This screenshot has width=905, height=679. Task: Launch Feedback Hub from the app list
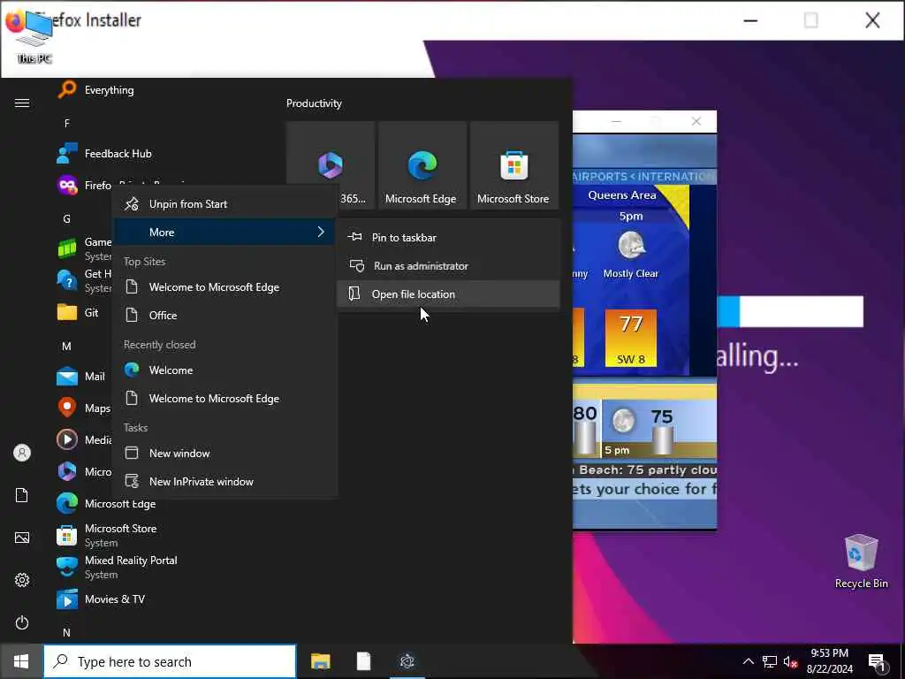pos(104,154)
